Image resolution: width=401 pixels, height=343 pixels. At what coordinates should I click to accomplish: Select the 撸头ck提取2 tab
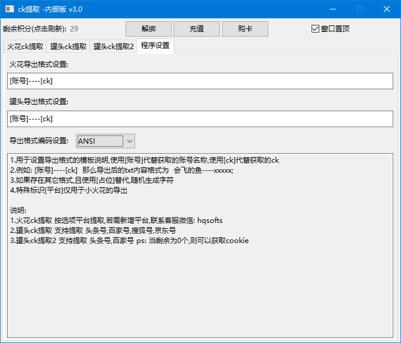[x=113, y=46]
